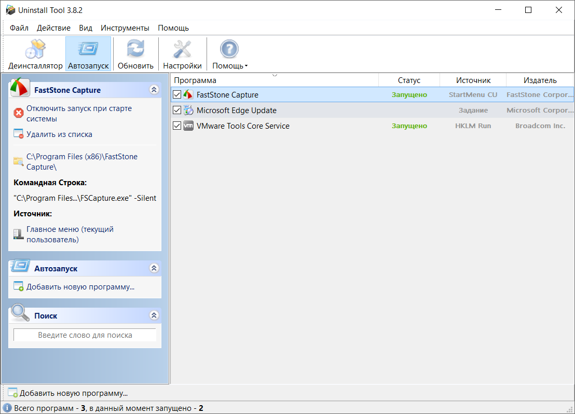Click Главное меню (текущий пользователь) link
The image size is (575, 414).
70,234
